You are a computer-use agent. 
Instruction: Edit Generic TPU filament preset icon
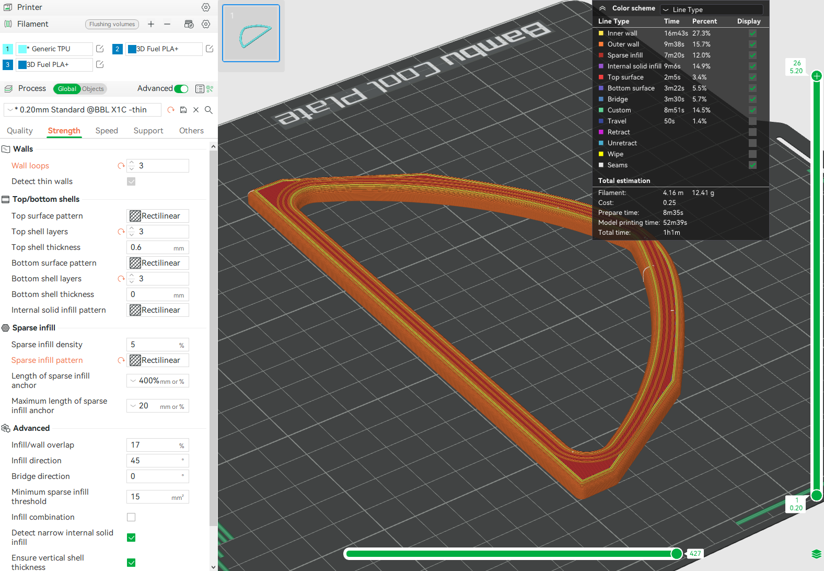pyautogui.click(x=100, y=49)
